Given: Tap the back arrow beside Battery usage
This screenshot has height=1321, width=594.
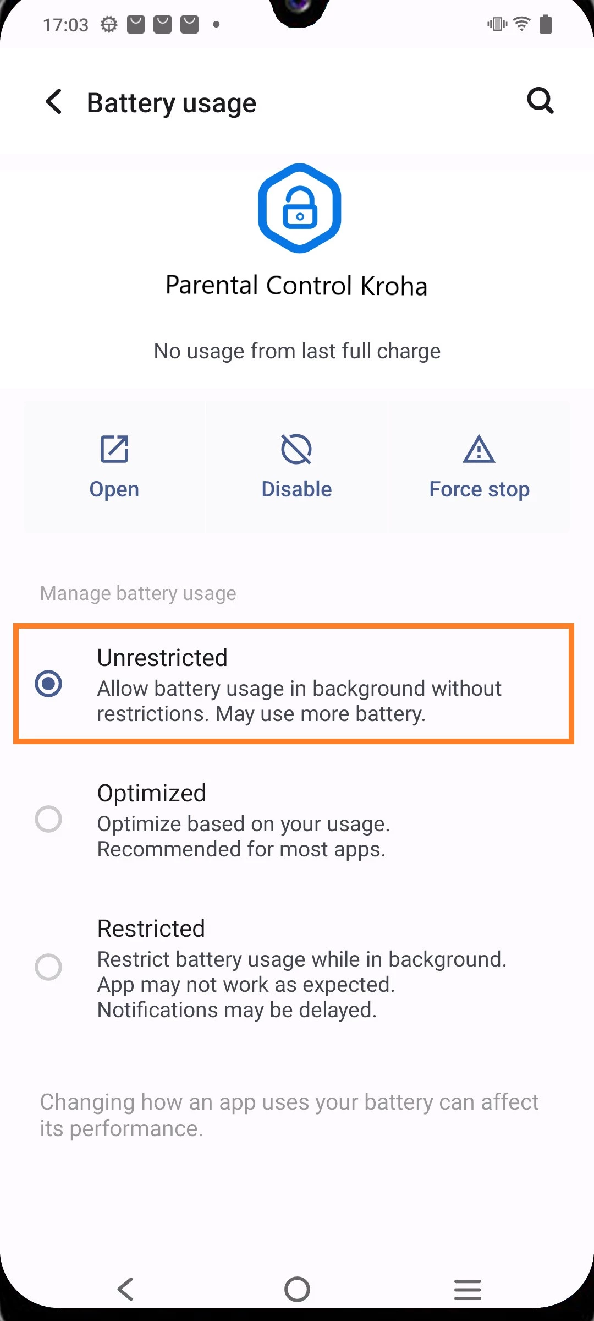Looking at the screenshot, I should tap(54, 102).
